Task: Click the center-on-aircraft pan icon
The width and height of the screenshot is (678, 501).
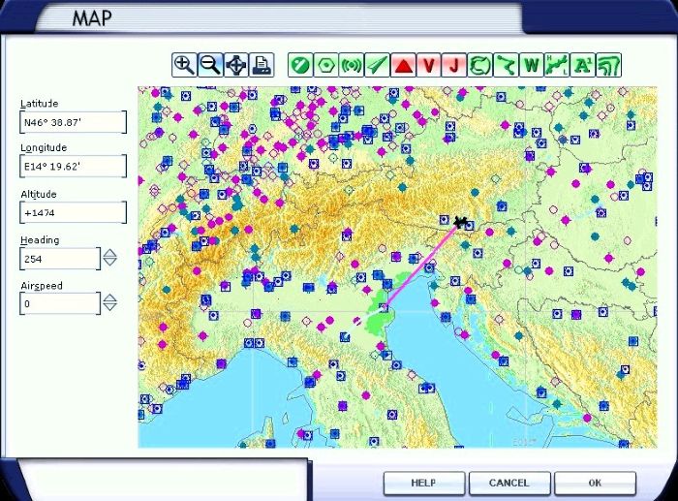Action: tap(235, 65)
